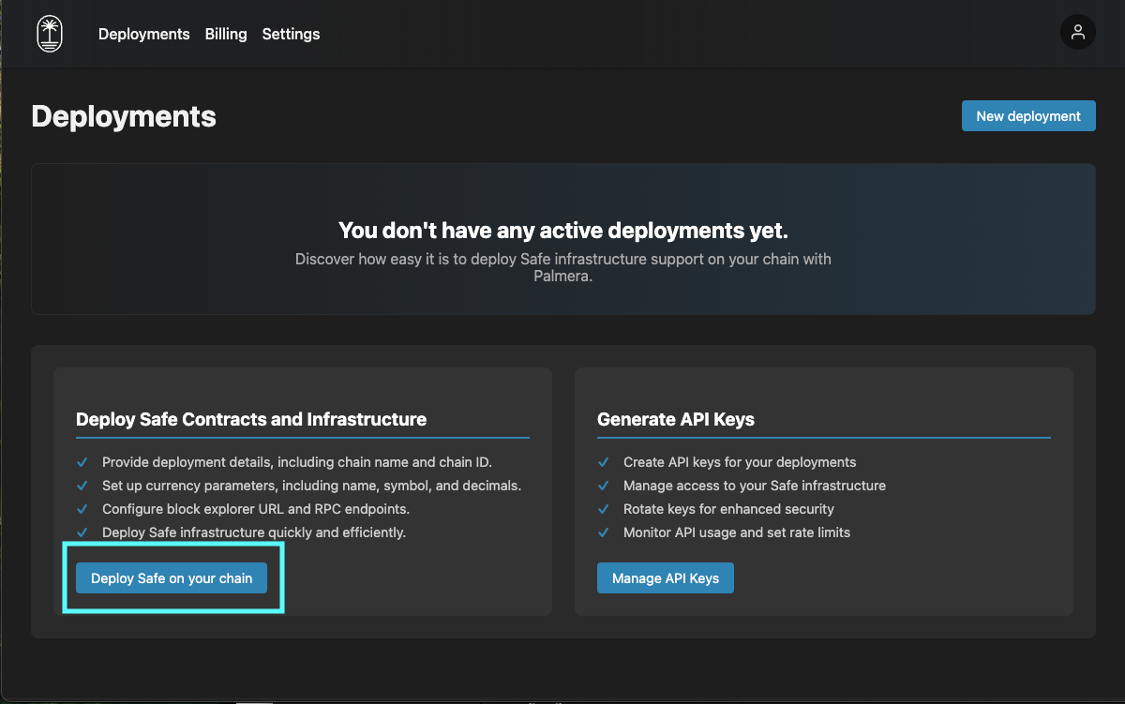
Task: Click the large Deployments page heading
Action: pos(124,116)
